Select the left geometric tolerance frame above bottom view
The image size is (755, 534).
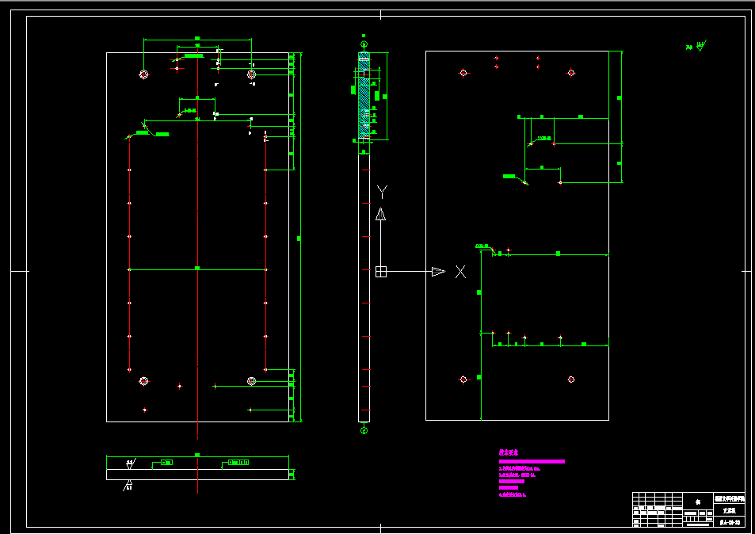click(166, 462)
